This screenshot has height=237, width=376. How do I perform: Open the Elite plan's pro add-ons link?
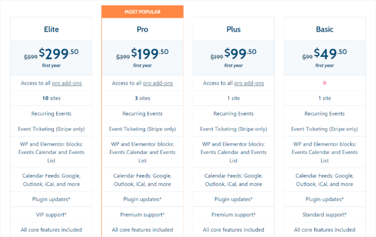tap(67, 83)
